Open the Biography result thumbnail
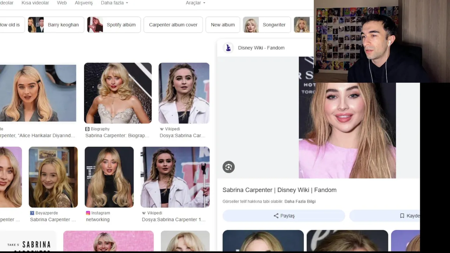This screenshot has width=450, height=253. click(x=118, y=93)
